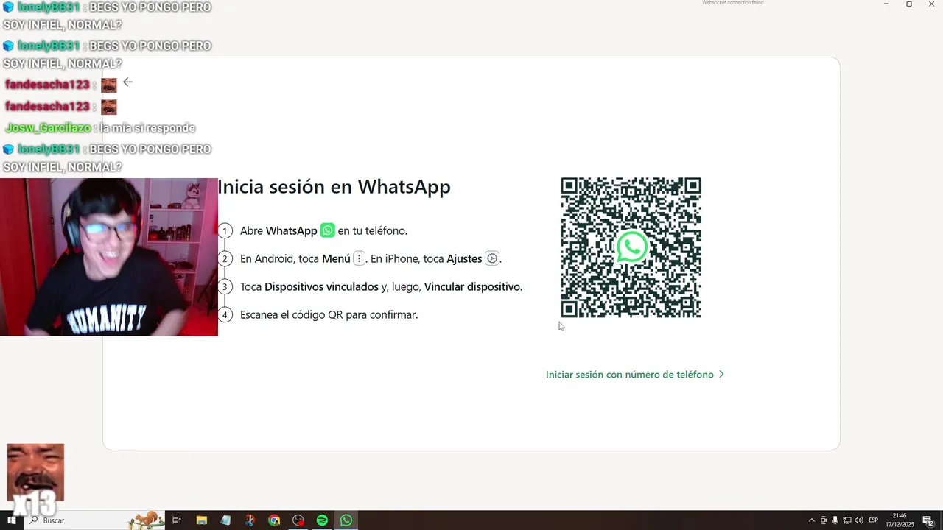The height and width of the screenshot is (530, 943).
Task: Open the notification center with 12 badge
Action: click(928, 520)
